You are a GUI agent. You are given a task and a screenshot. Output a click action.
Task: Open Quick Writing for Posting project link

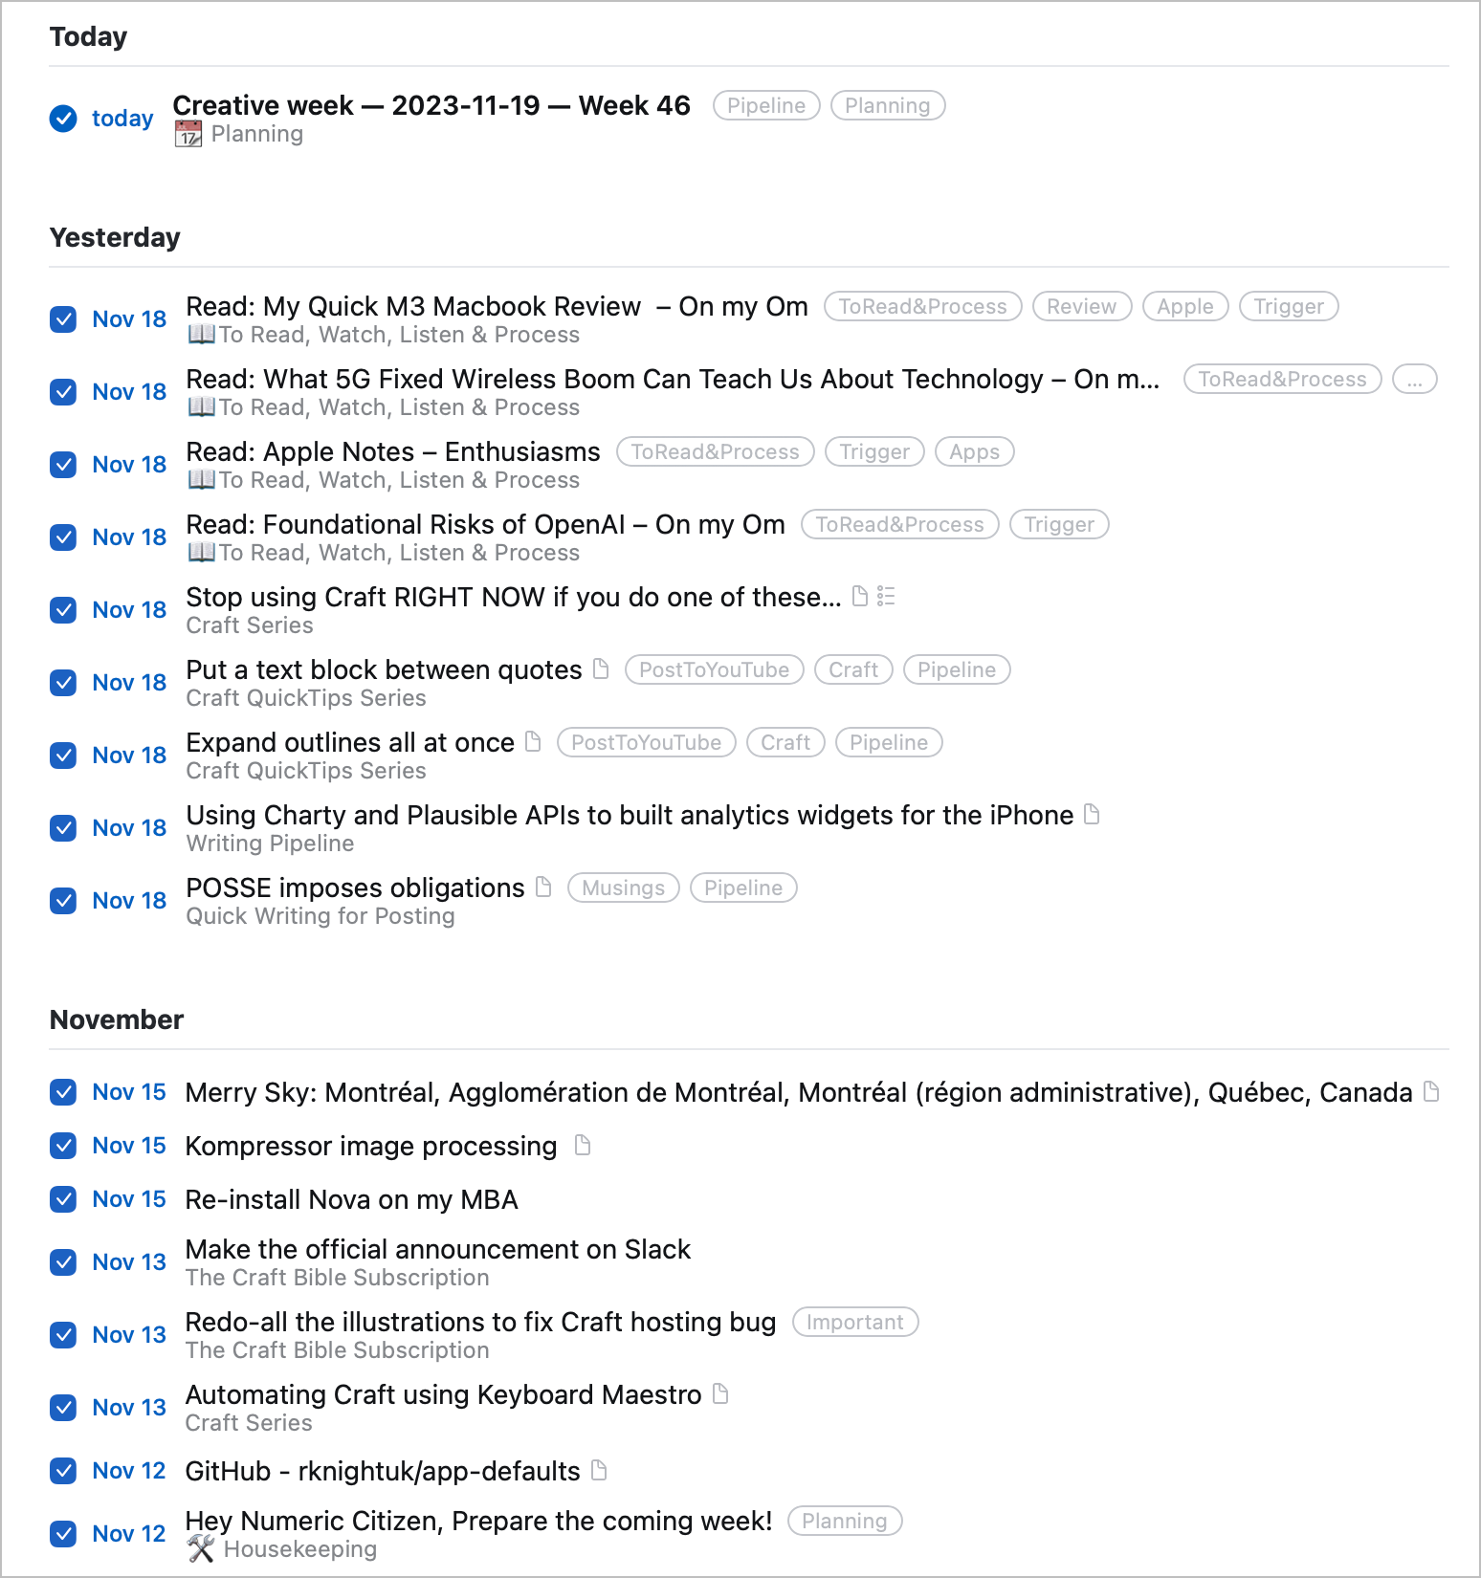[x=321, y=916]
